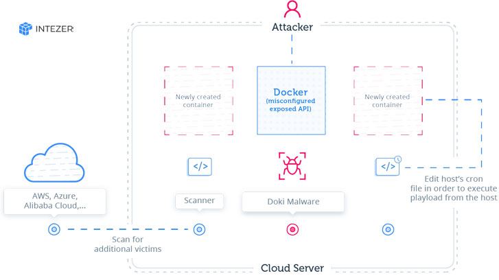This screenshot has height=280, width=499.
Task: Select the left Newly created container box
Action: pyautogui.click(x=198, y=101)
